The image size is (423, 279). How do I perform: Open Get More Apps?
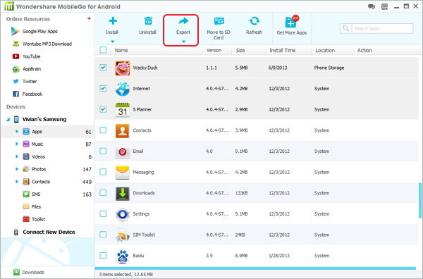pos(292,25)
